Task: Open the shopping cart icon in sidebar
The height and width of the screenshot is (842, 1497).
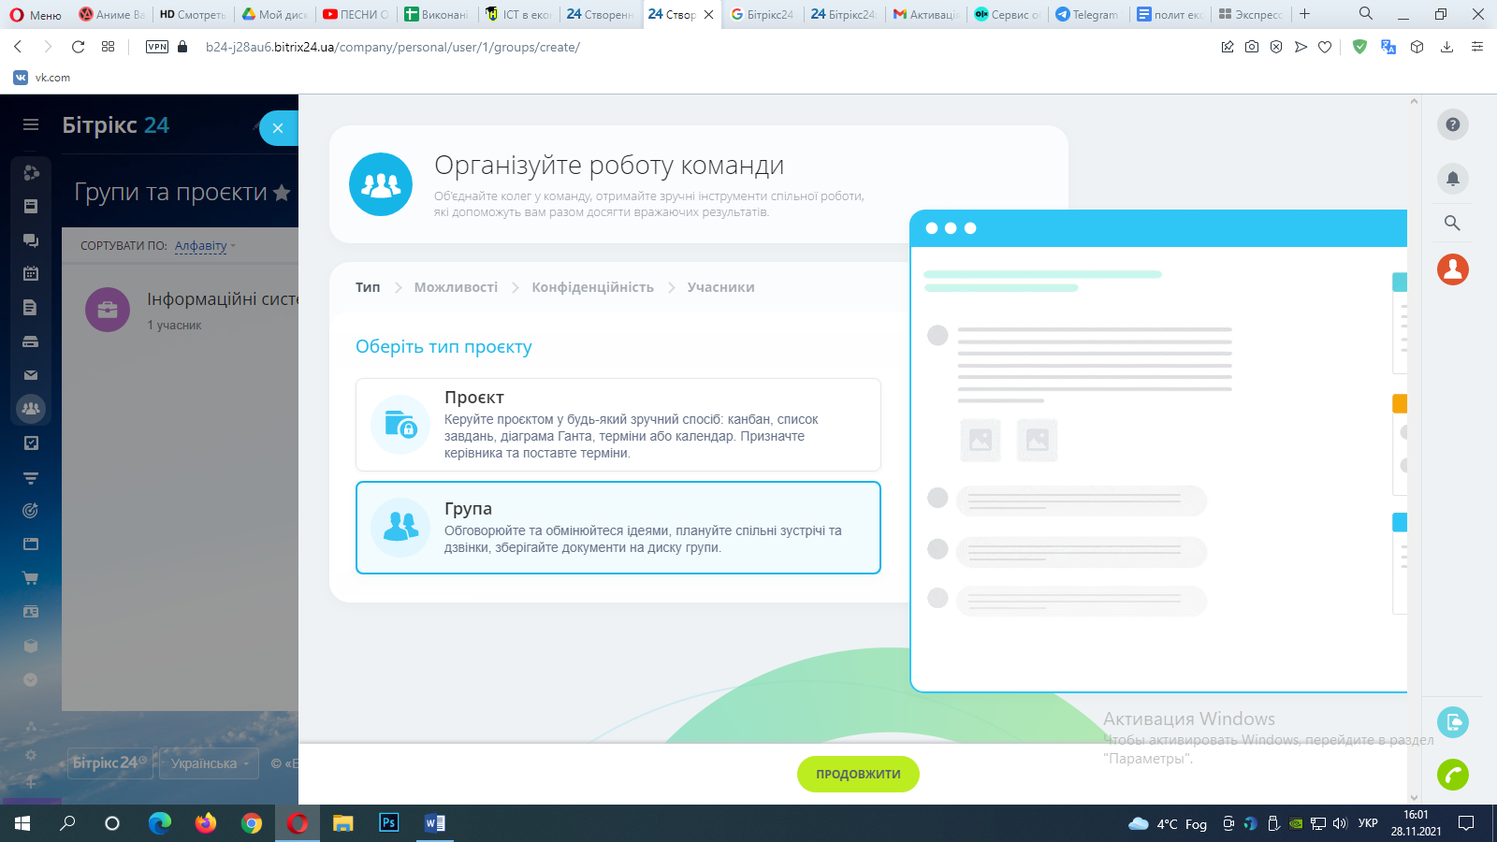Action: [31, 578]
